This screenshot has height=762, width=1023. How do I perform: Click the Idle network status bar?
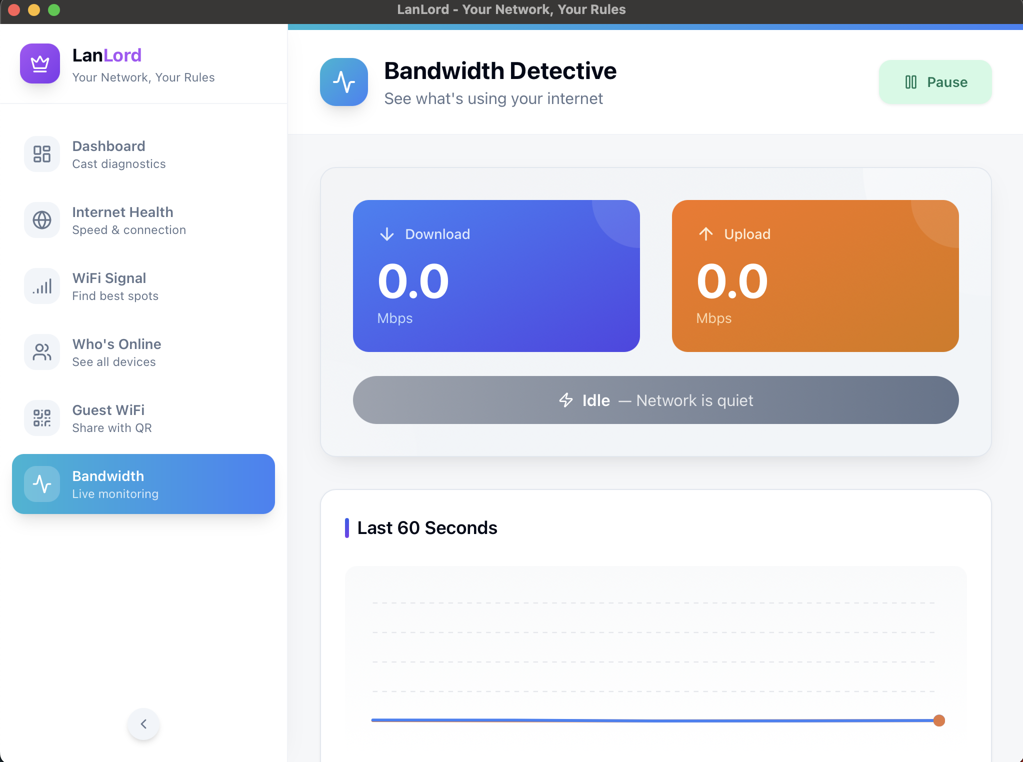click(655, 400)
